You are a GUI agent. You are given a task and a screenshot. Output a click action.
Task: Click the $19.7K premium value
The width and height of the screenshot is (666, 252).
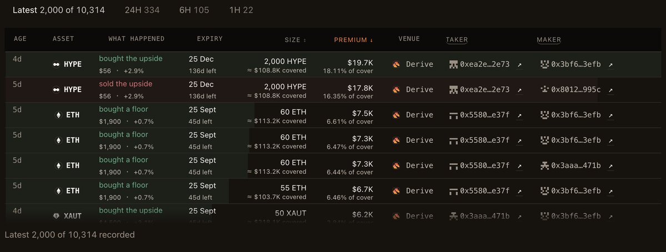[x=360, y=63]
